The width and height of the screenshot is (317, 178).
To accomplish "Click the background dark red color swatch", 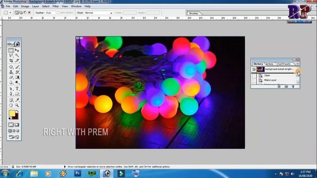I will (x=16, y=117).
